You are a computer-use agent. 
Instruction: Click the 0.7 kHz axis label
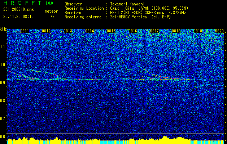point(3,119)
